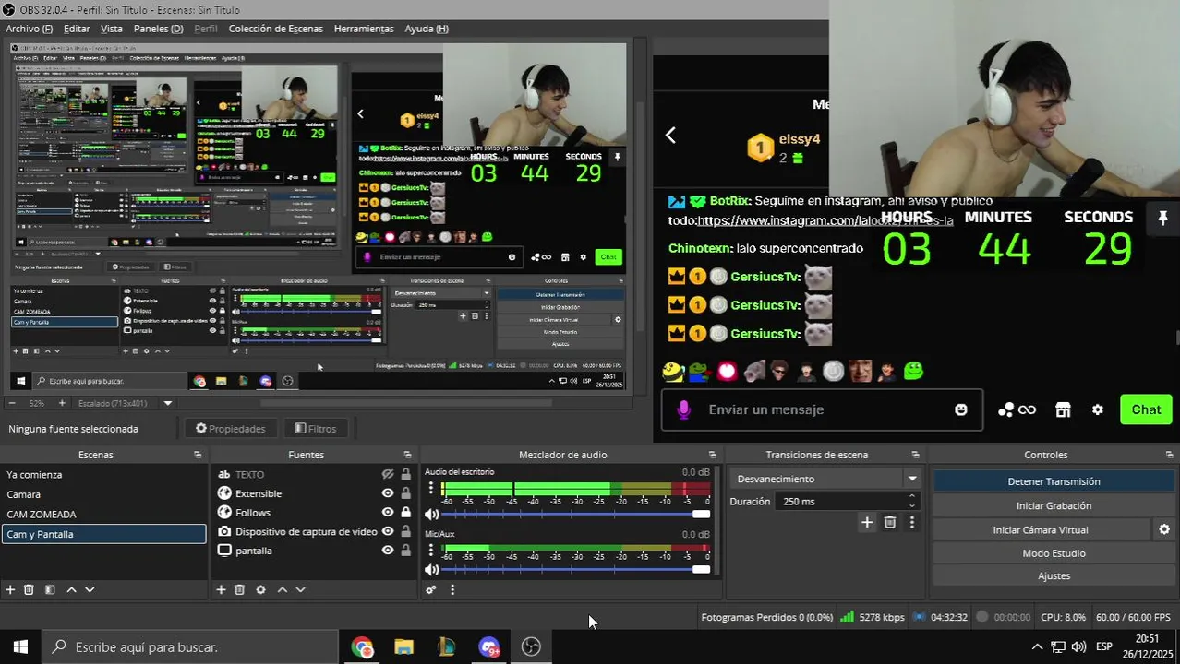This screenshot has height=664, width=1180.
Task: Expand the Desvanecimiento transition dropdown
Action: 912,479
